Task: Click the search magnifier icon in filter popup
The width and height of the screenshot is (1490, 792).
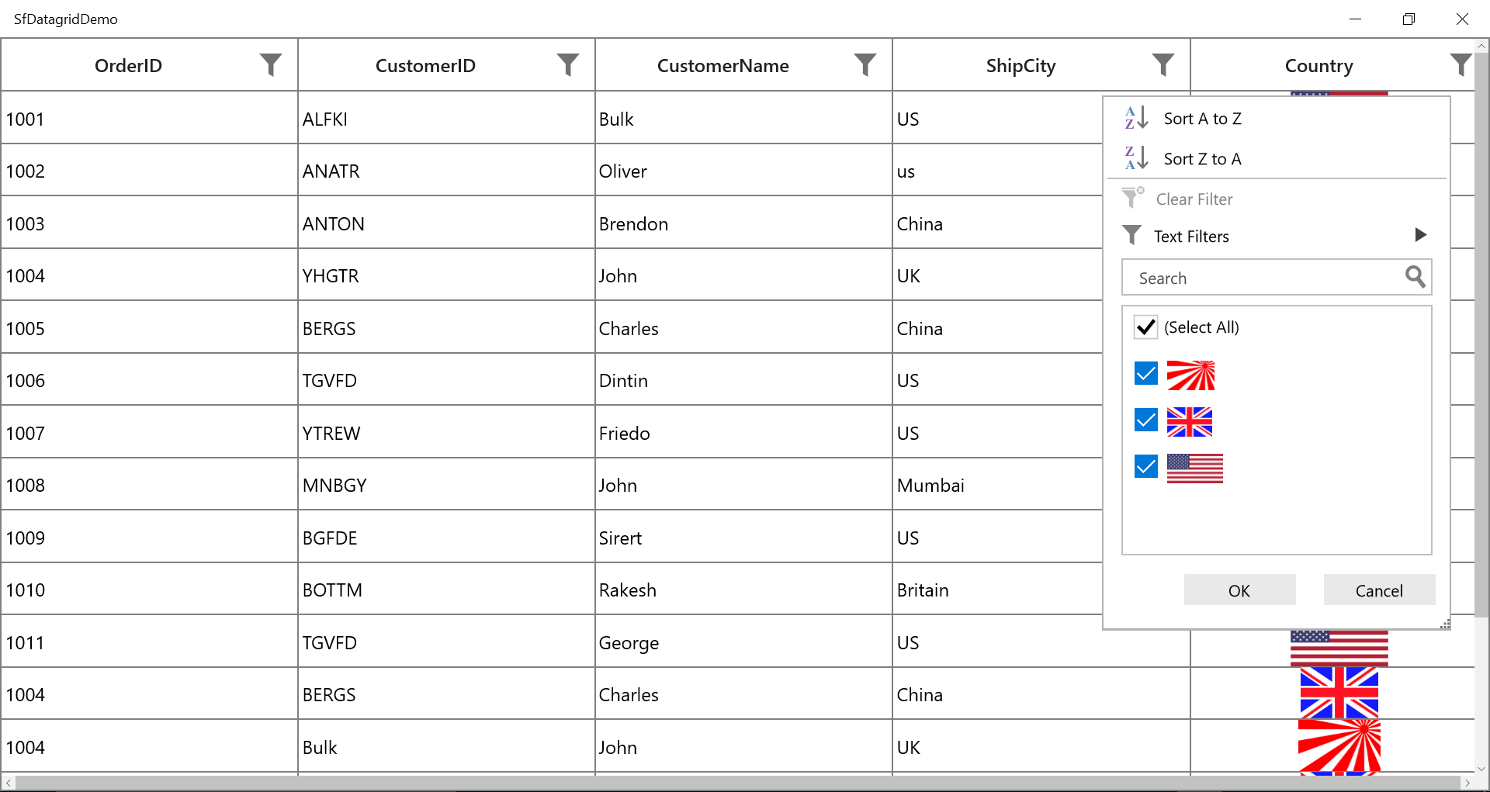Action: point(1415,277)
